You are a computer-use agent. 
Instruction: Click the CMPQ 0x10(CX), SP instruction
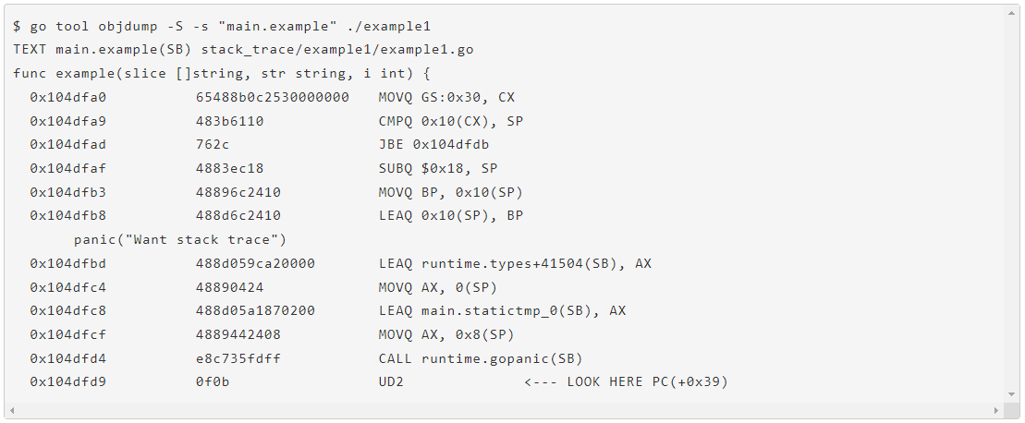(450, 121)
